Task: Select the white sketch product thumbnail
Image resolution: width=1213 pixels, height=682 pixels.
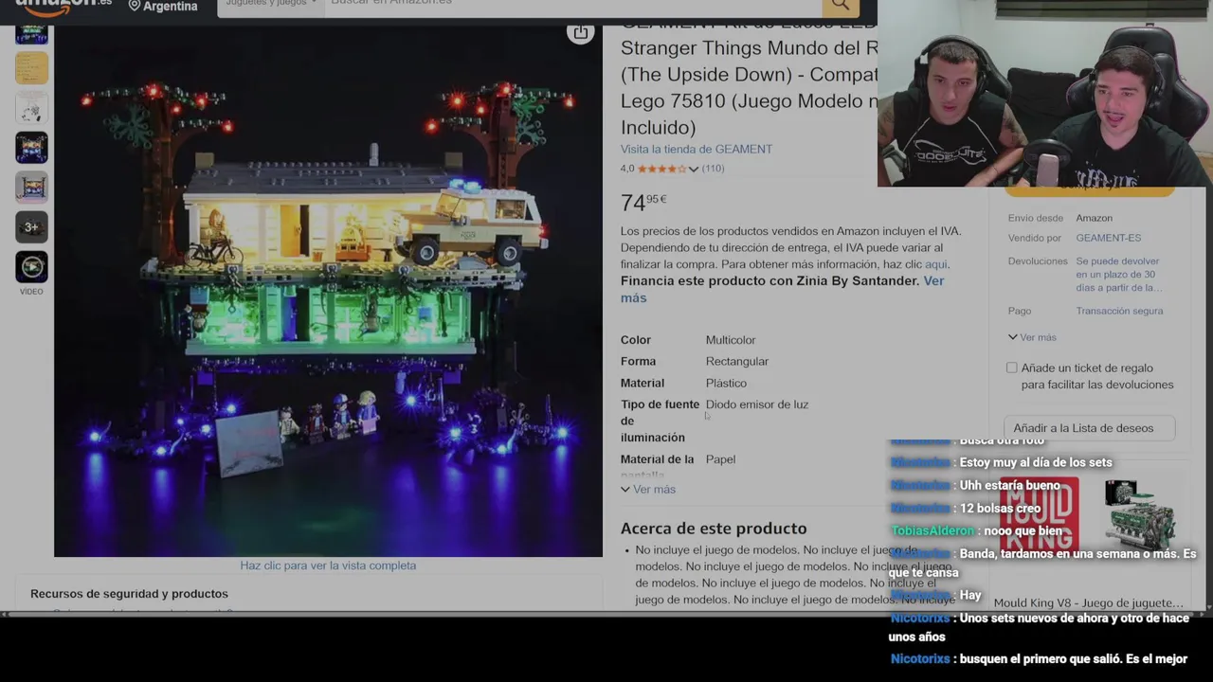Action: click(x=31, y=108)
